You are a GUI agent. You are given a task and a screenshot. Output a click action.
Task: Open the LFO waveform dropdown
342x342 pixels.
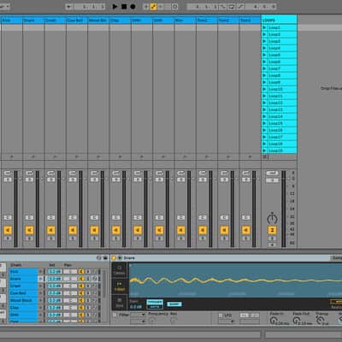pos(227,321)
